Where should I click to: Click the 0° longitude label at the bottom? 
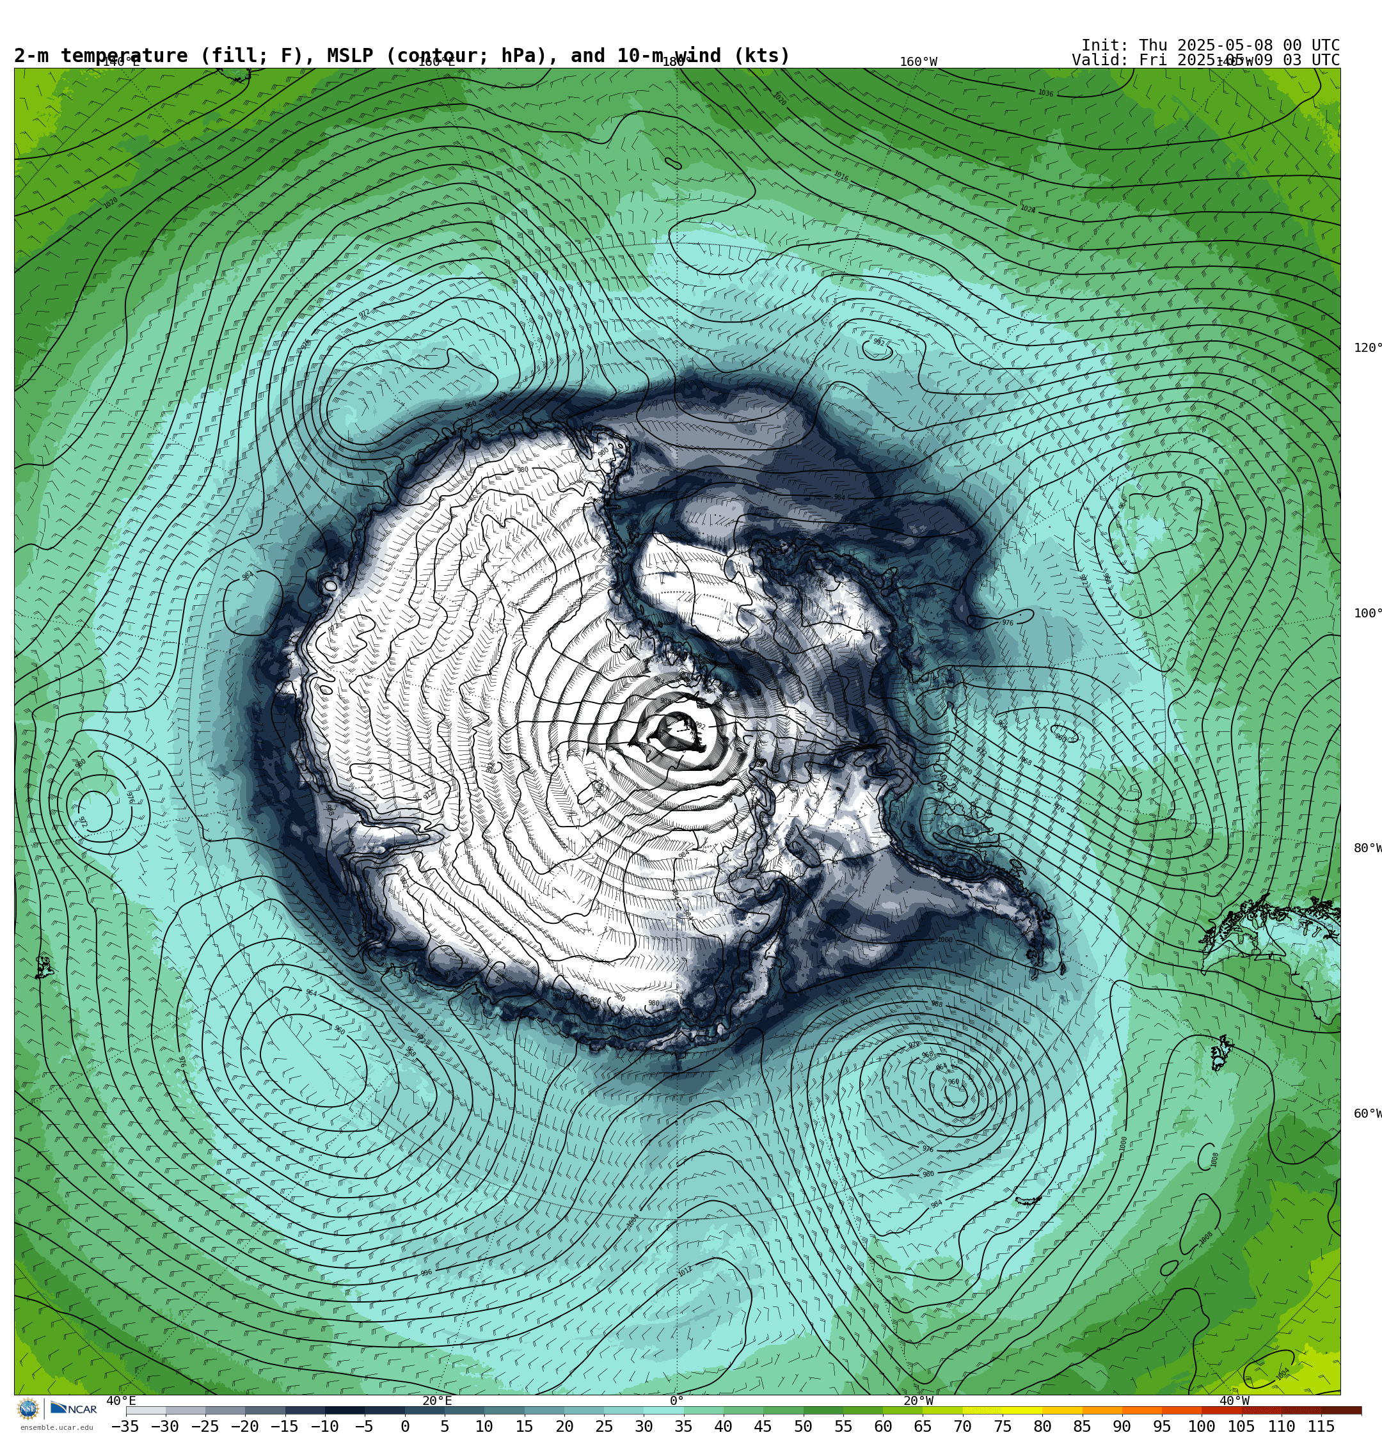677,1400
